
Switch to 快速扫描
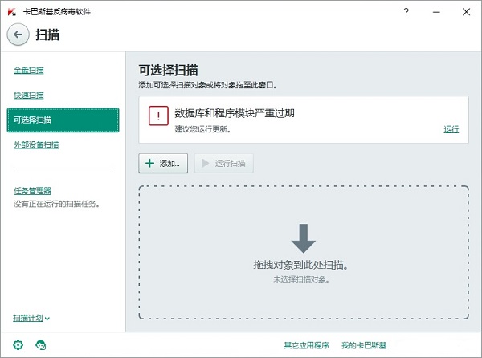[29, 95]
